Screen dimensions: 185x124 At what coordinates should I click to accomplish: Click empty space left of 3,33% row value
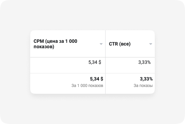pyautogui.click(x=122, y=65)
